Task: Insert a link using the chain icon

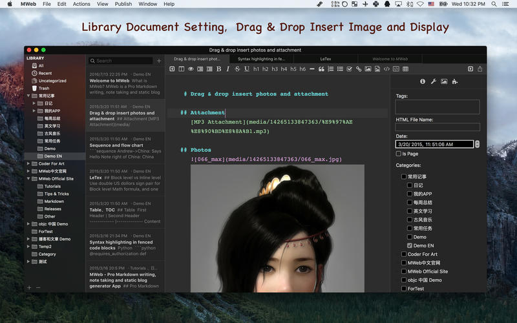Action: coord(359,69)
